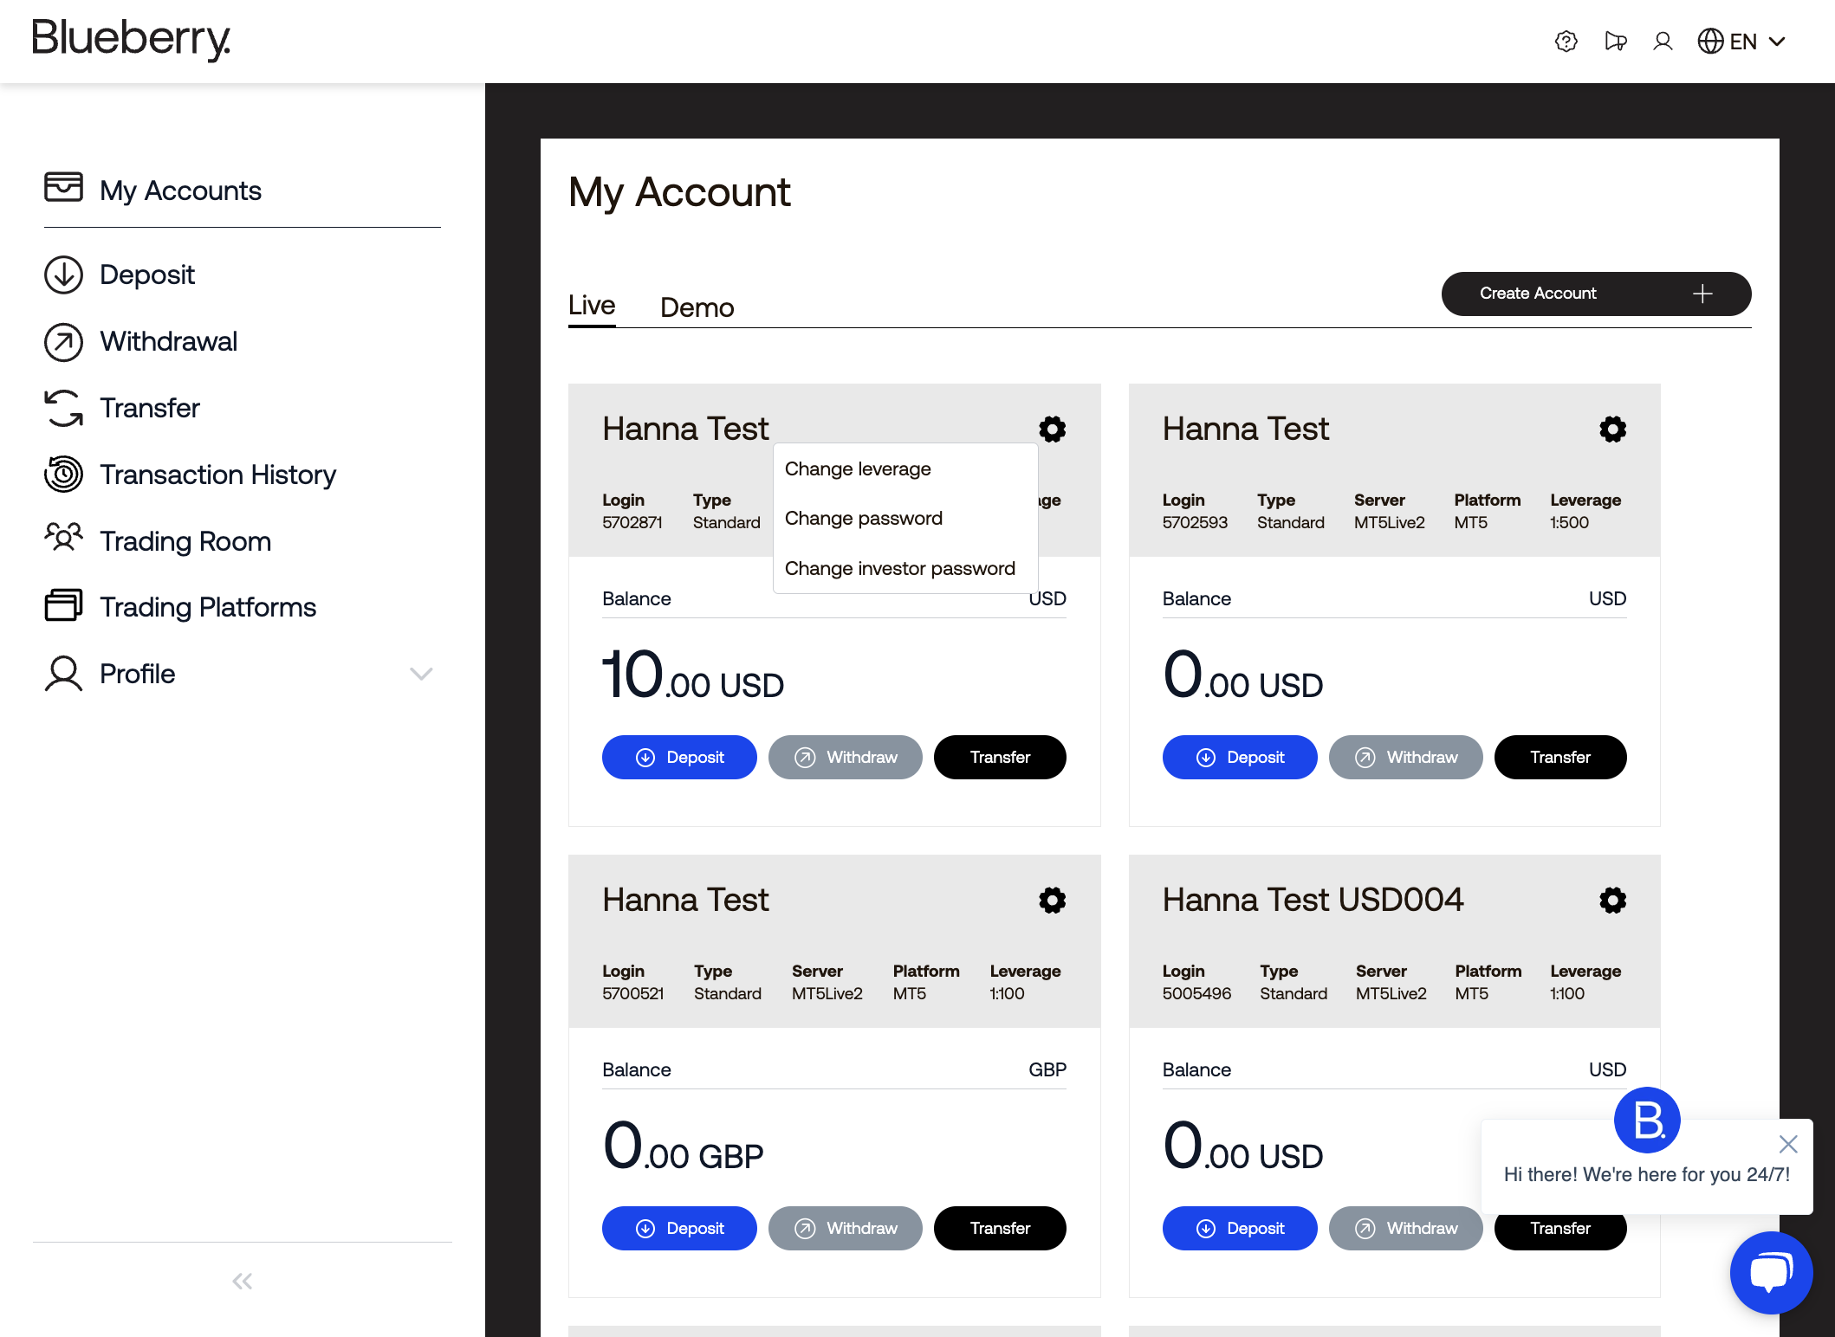Withdraw from the GBP account
1835x1337 pixels.
coord(846,1228)
